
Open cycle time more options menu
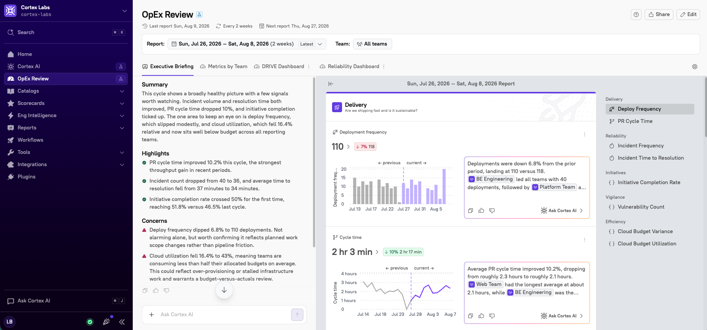point(585,240)
